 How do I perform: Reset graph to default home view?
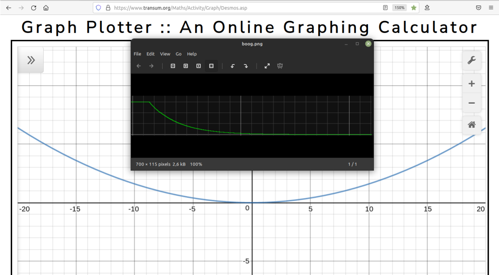(x=472, y=124)
